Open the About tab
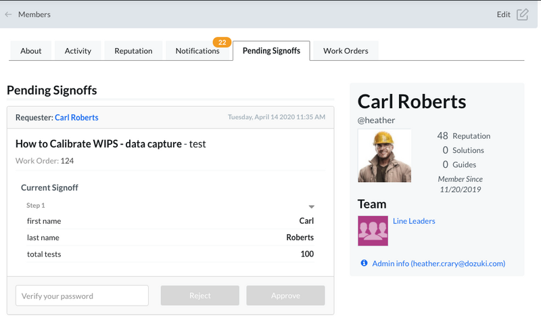Image resolution: width=541 pixels, height=322 pixels. click(31, 51)
